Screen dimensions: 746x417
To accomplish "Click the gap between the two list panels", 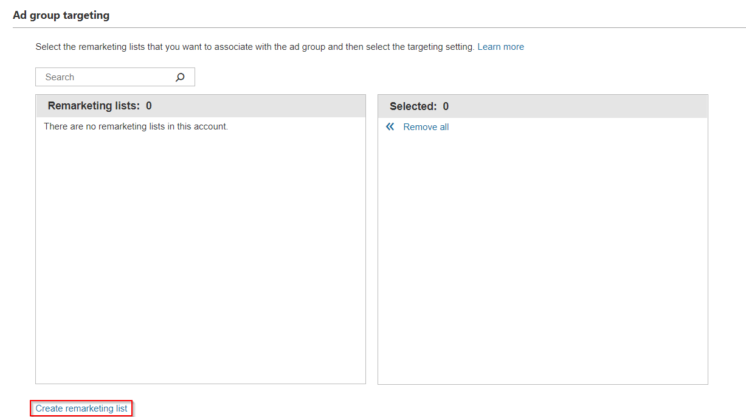I will point(371,243).
